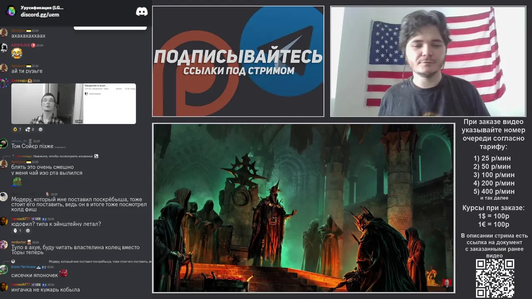Click "ССЫЛКИ ПОД СТРИМОМ" banner text
The image size is (532, 299).
(239, 71)
